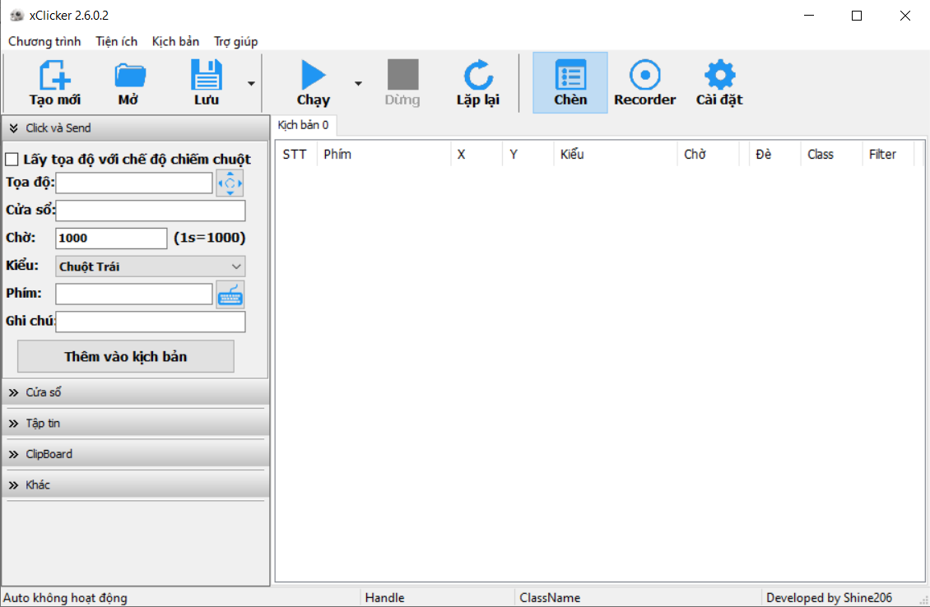This screenshot has height=607, width=930.
Task: Click the ClassName status bar entry
Action: tap(550, 597)
